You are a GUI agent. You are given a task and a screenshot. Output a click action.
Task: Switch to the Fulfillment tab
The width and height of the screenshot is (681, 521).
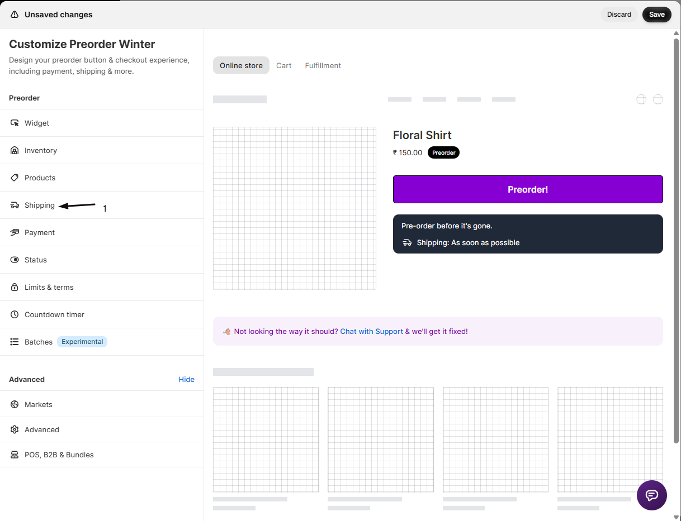323,65
